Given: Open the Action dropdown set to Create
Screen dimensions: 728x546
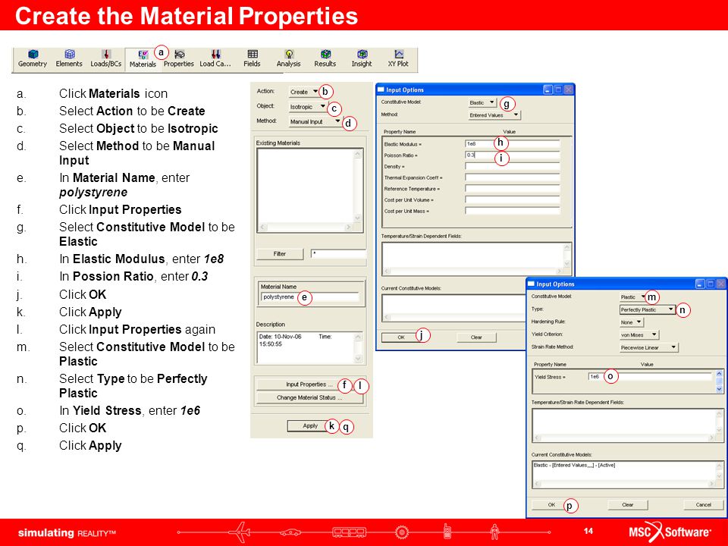Looking at the screenshot, I should (x=303, y=92).
